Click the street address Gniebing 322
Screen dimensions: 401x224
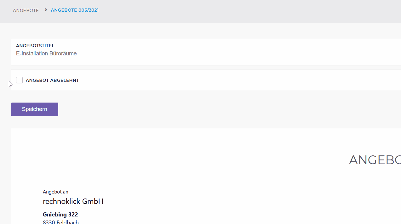[60, 215]
